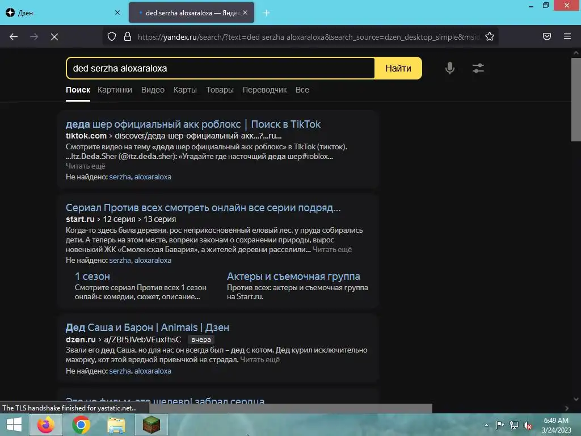581x436 pixels.
Task: Open Актеры и съемочная группа sitelink
Action: click(293, 276)
